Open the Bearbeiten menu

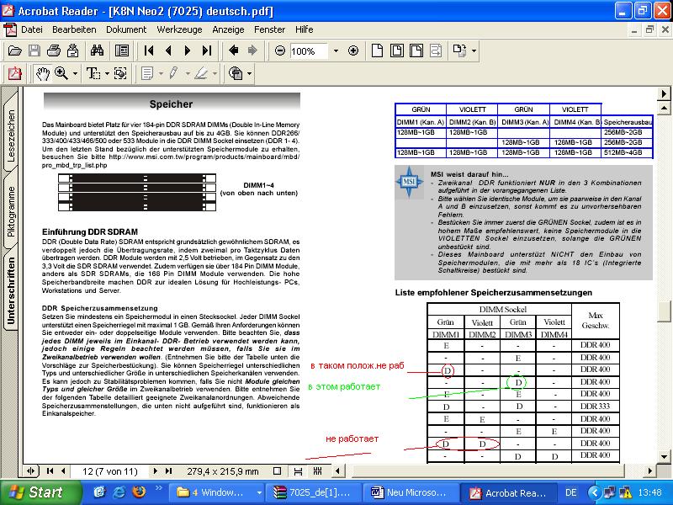74,29
